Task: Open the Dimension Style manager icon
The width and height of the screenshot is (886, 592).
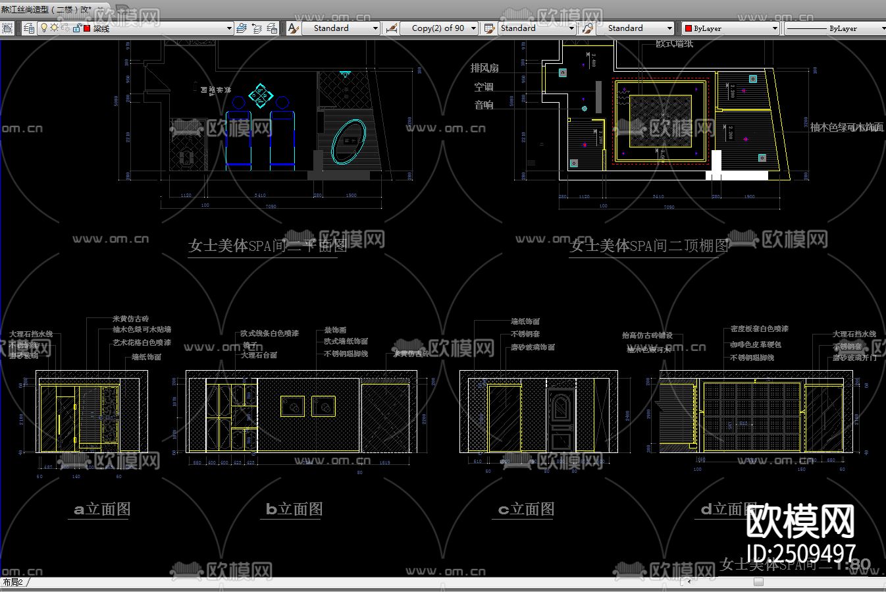Action: tap(392, 28)
